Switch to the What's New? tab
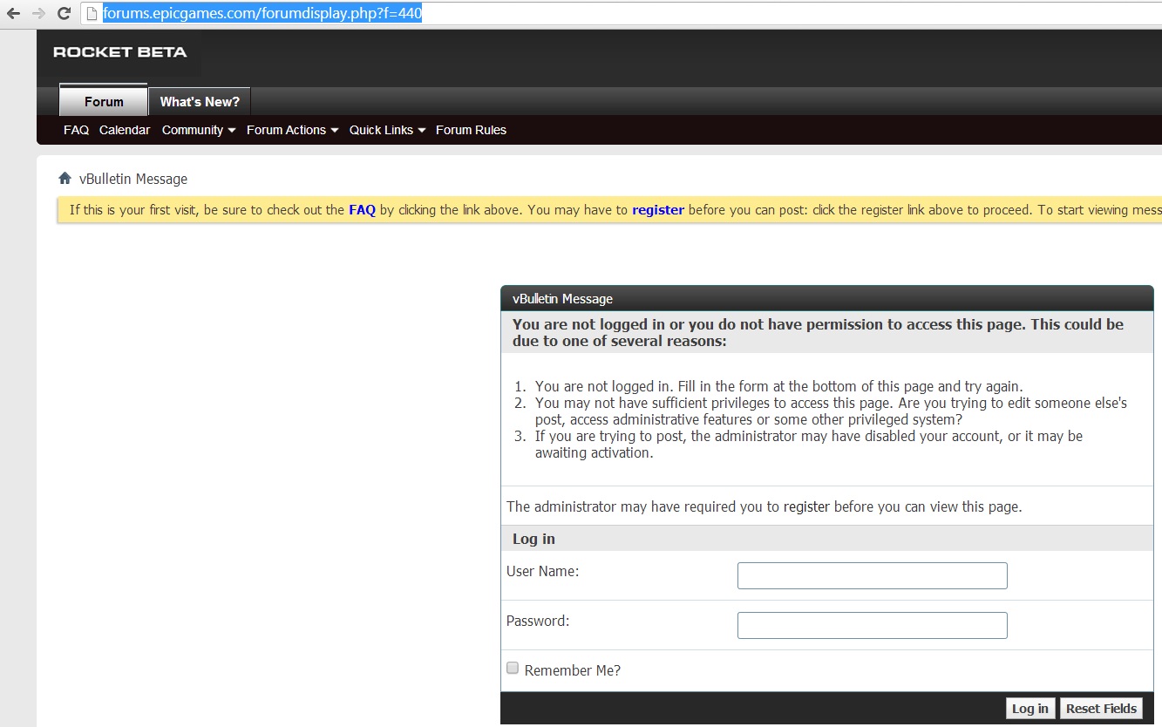1162x727 pixels. 200,102
